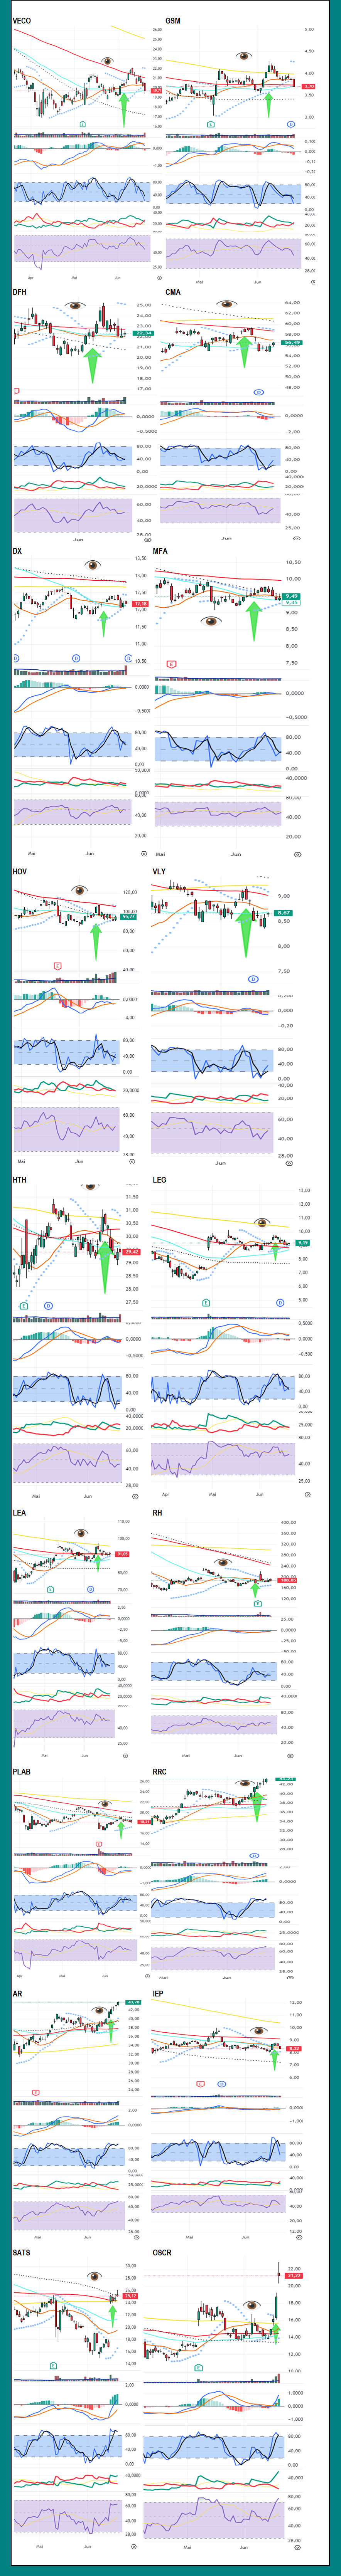The width and height of the screenshot is (341, 2576).
Task: Open the dividend D marker on GSM chart
Action: 291,124
